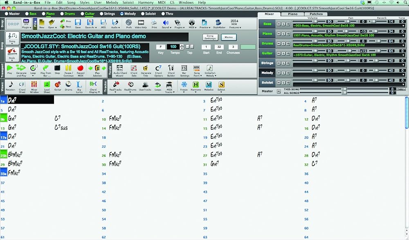The width and height of the screenshot is (409, 240).
Task: Adjust the Piano pan slider
Action: 347,31
